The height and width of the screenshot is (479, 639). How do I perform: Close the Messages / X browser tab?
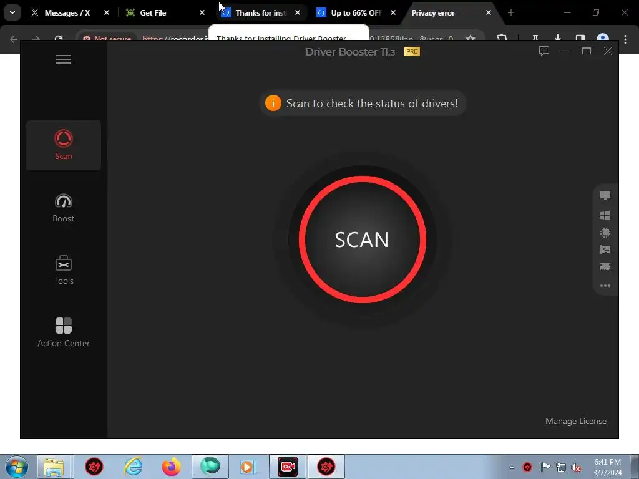tap(107, 13)
